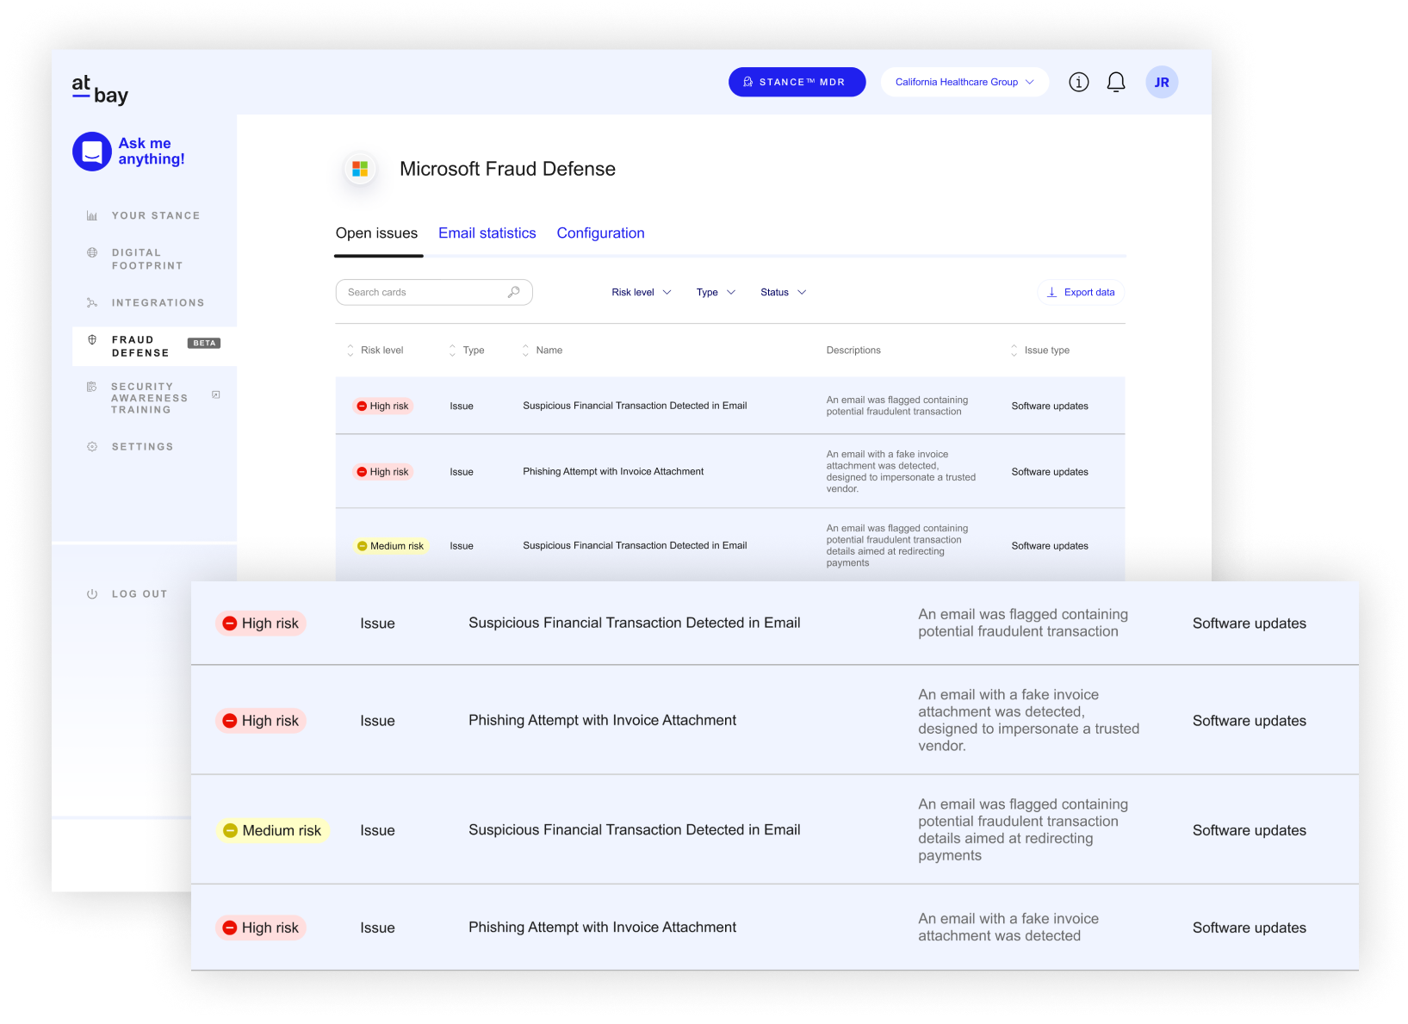The image size is (1408, 1024).
Task: Focus the Search cards field
Action: (x=434, y=292)
